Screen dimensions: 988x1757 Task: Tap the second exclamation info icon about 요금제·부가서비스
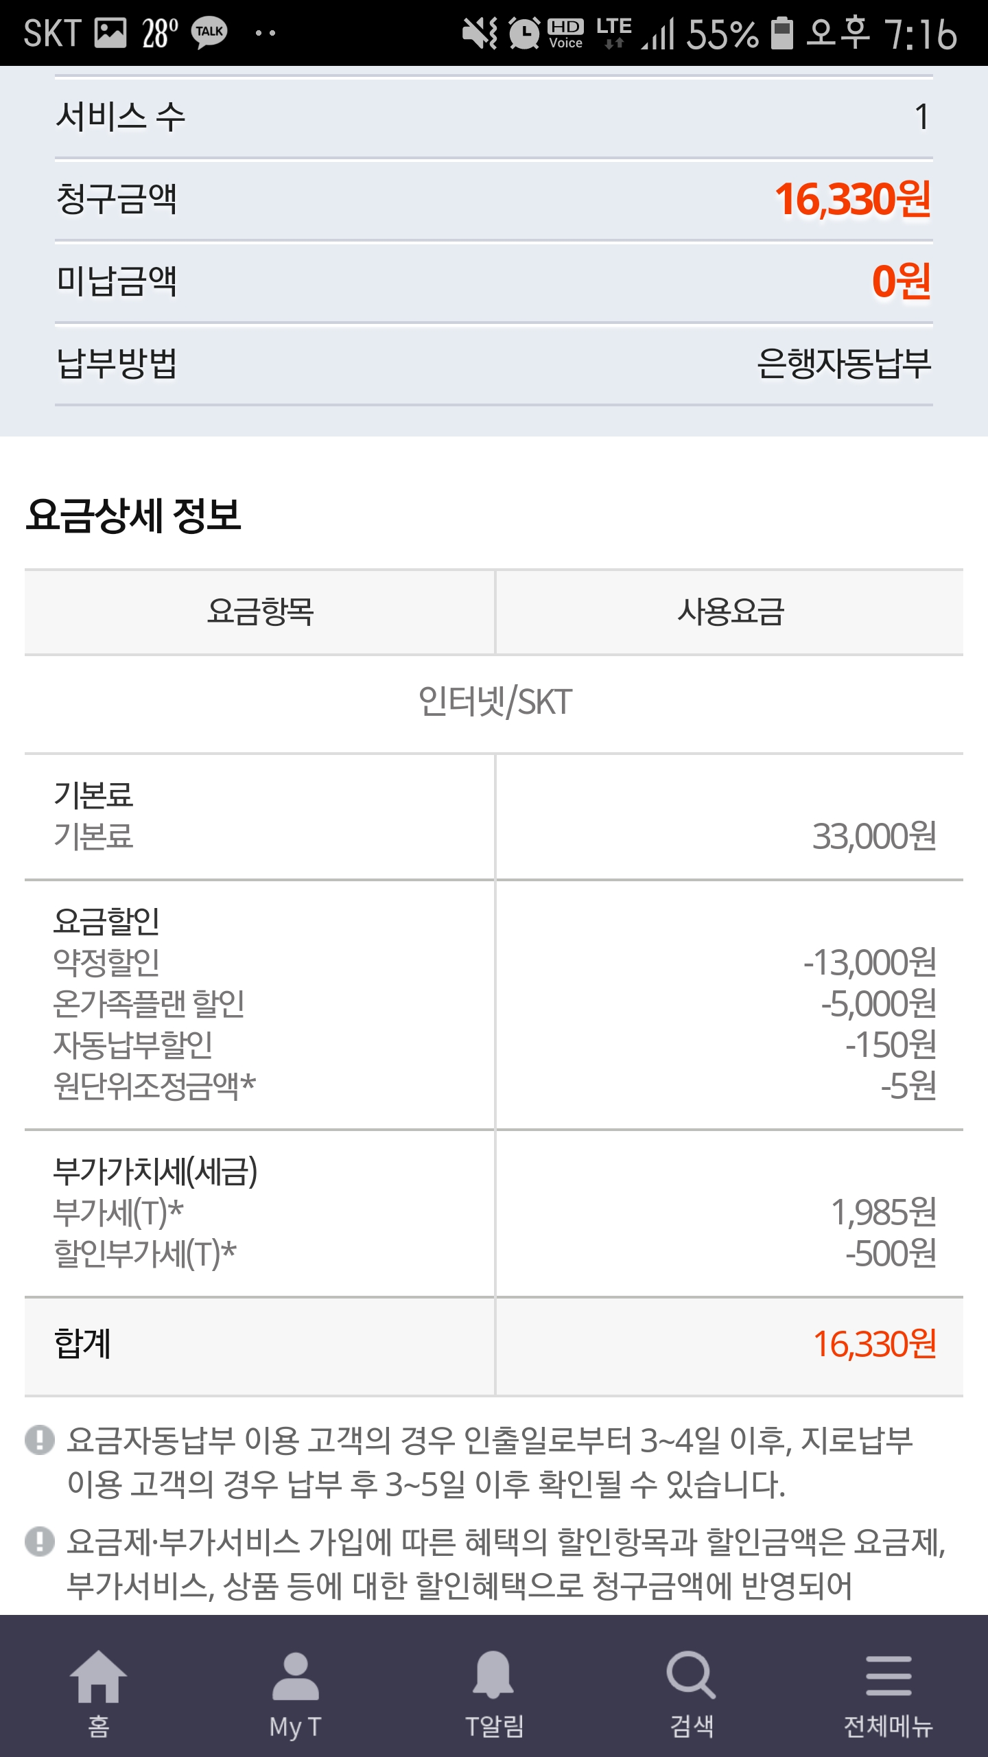point(39,1541)
